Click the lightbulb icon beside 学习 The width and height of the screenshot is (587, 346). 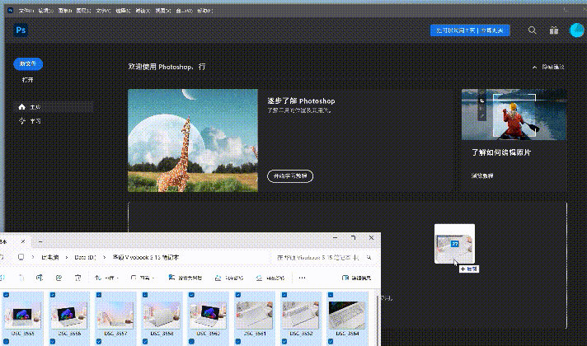22,121
